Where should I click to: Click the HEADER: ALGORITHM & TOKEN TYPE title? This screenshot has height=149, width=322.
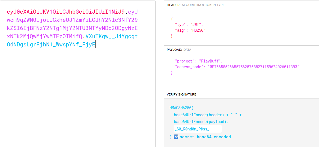coord(196,5)
